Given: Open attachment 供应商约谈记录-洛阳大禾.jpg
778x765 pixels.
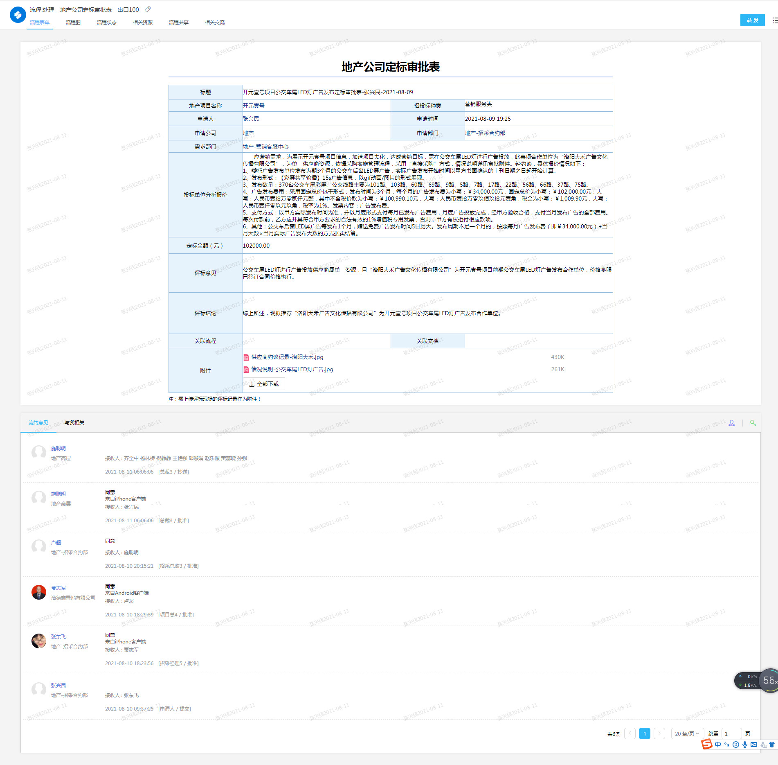Looking at the screenshot, I should [287, 357].
